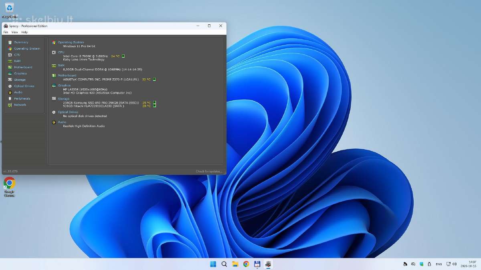Open the Motherboard heading link in summary
The height and width of the screenshot is (270, 481).
67,76
